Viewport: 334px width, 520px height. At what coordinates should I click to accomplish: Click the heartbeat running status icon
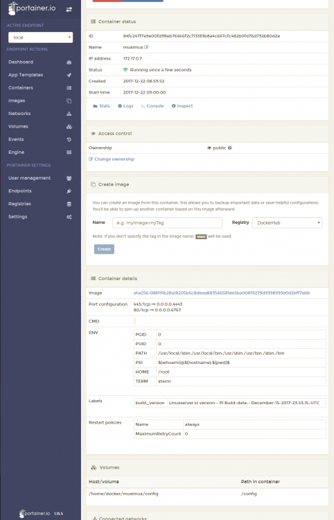pos(125,70)
